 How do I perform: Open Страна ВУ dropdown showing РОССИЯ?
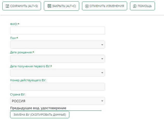tap(58, 101)
